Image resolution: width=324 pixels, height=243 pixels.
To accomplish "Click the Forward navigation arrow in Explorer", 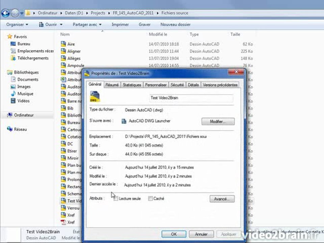I will pyautogui.click(x=15, y=13).
